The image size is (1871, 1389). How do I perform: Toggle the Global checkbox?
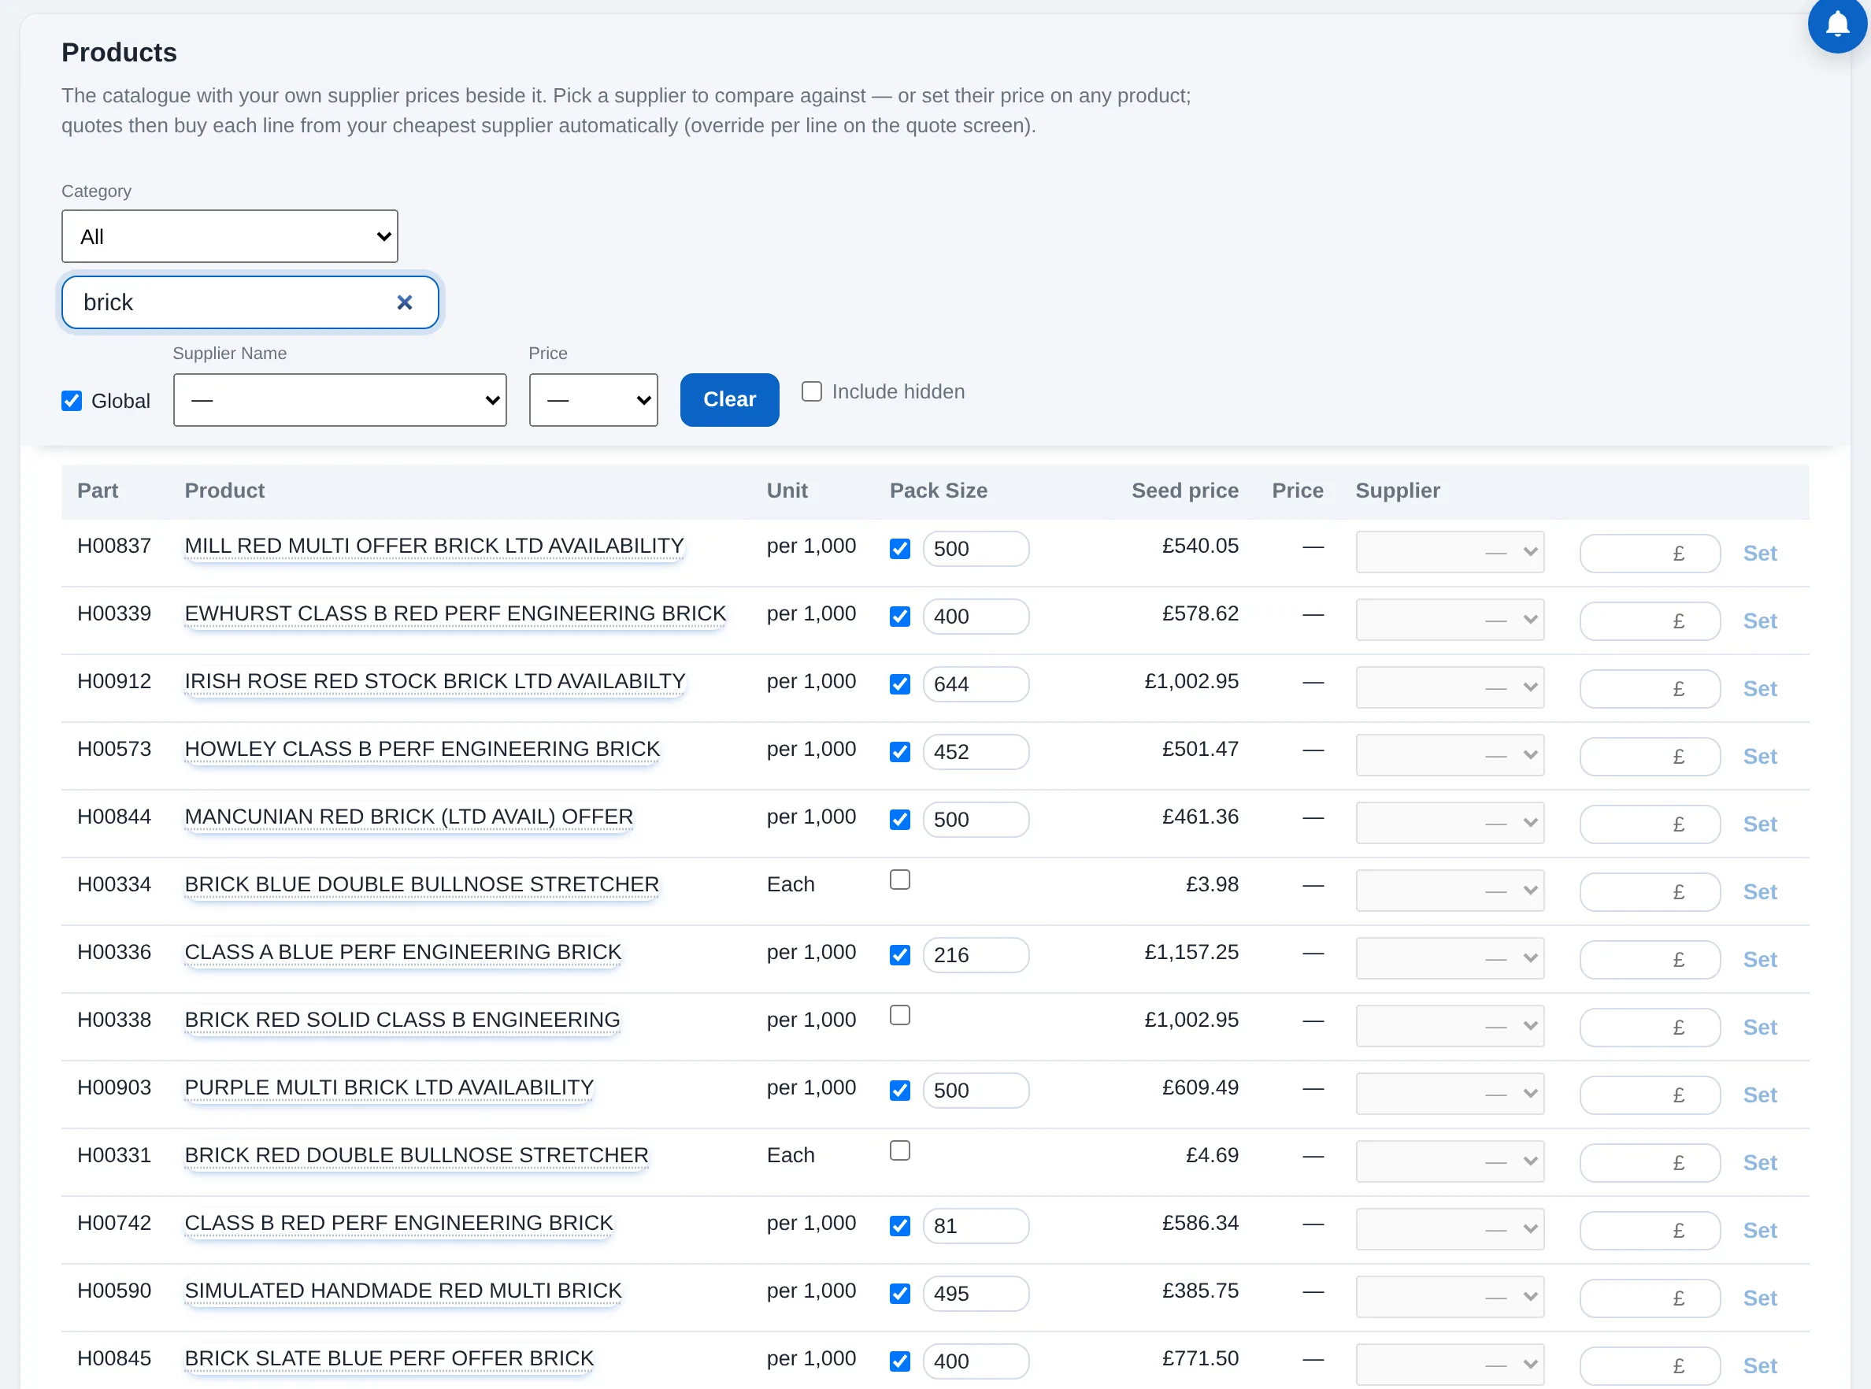tap(72, 401)
